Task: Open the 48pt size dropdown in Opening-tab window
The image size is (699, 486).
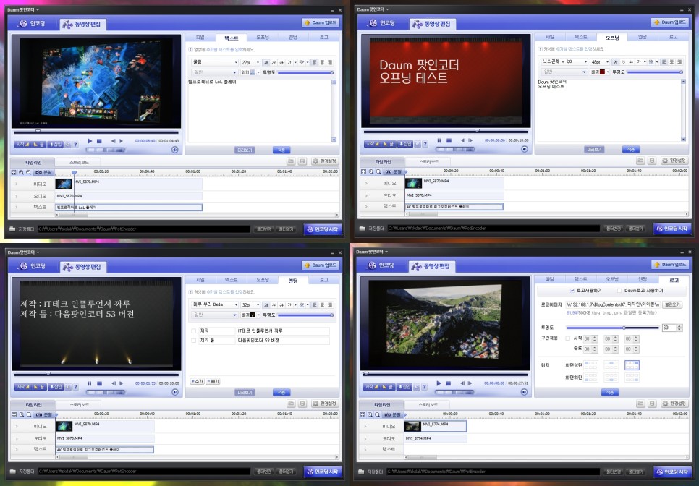Action: (600, 62)
